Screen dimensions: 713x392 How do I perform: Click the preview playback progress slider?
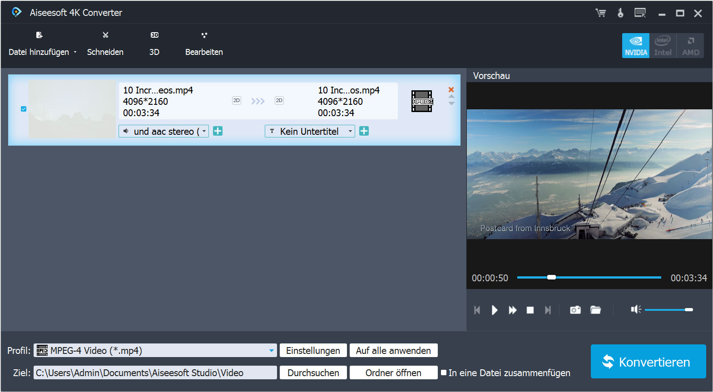[x=589, y=277]
